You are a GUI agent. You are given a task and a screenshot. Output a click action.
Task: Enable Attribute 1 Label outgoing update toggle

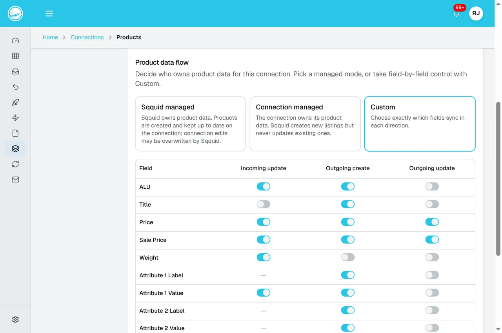[432, 275]
